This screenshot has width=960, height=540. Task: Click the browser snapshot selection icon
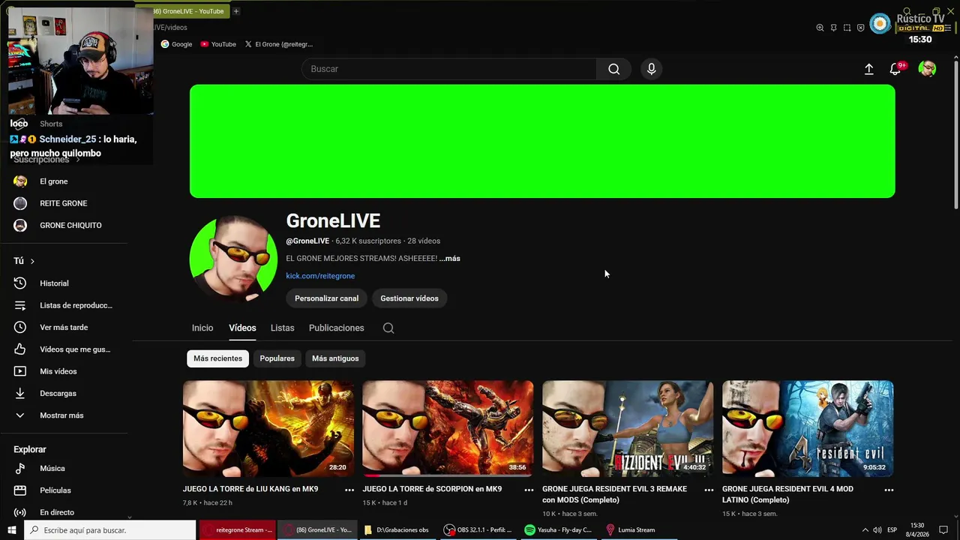[847, 28]
